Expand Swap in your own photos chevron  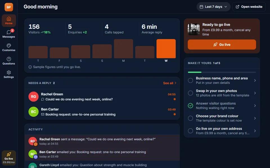(255, 93)
